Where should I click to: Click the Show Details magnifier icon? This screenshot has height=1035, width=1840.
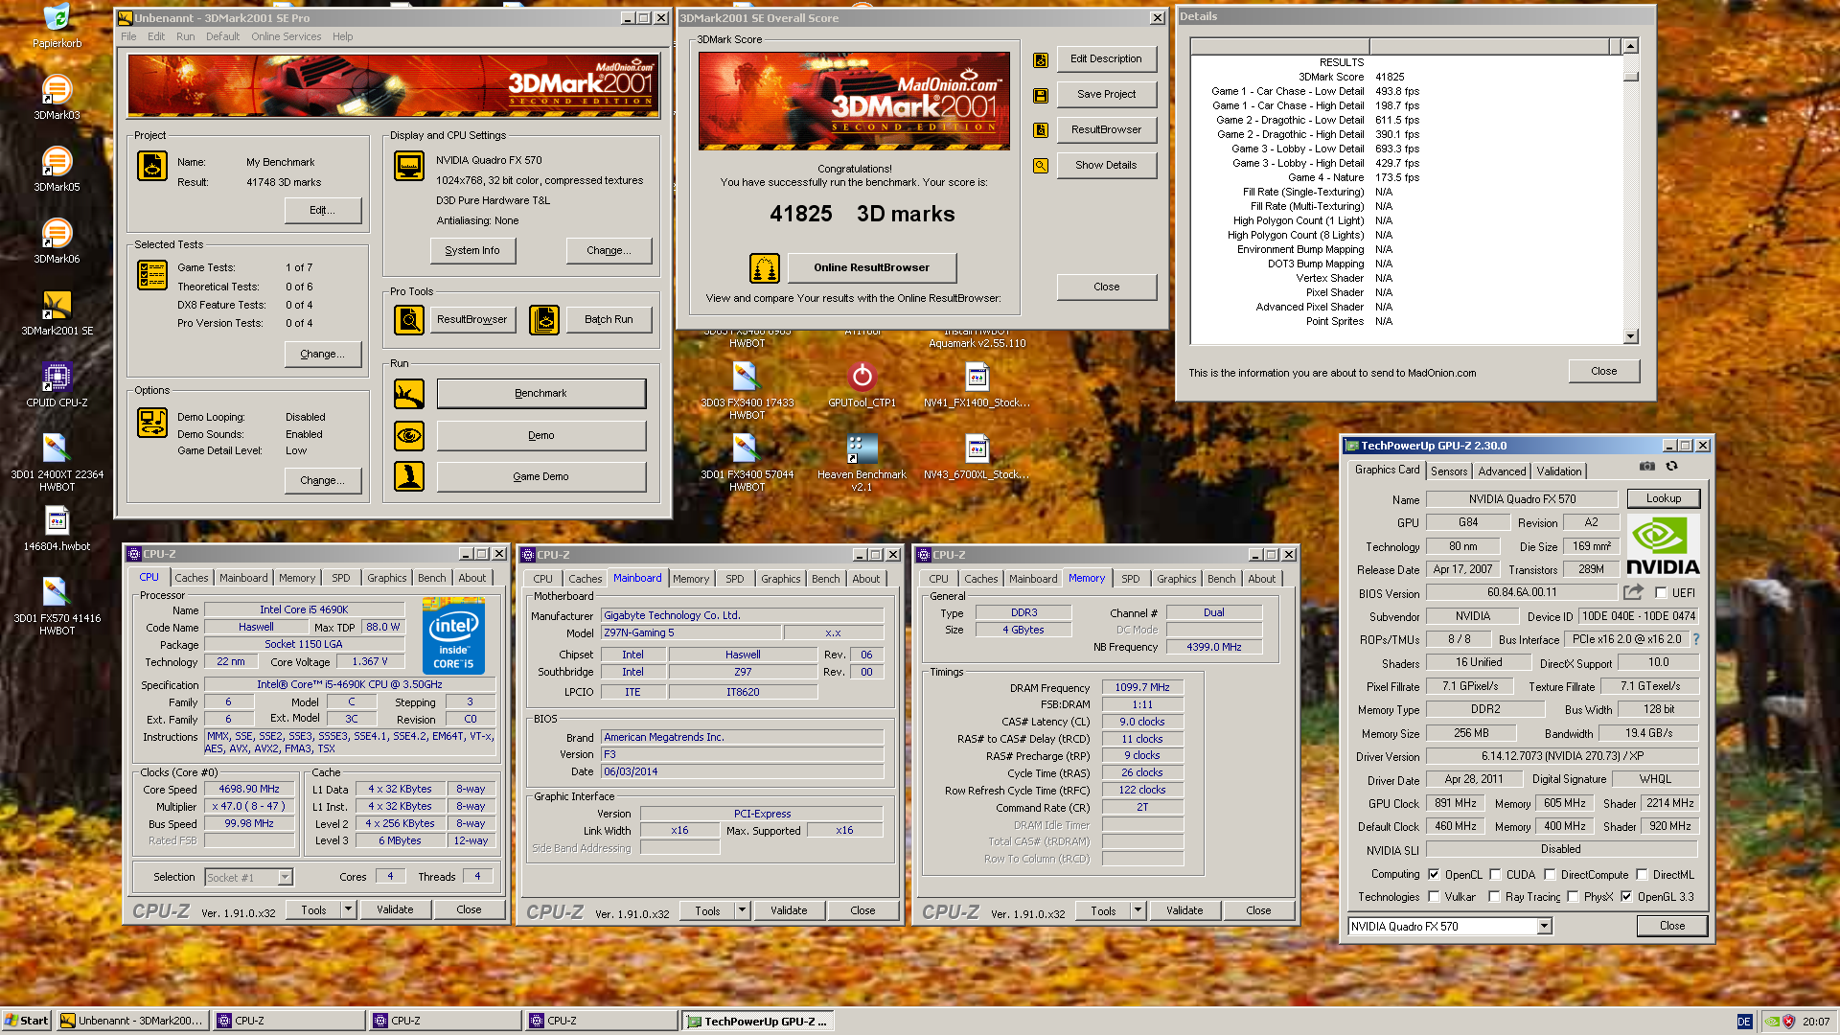point(1040,165)
